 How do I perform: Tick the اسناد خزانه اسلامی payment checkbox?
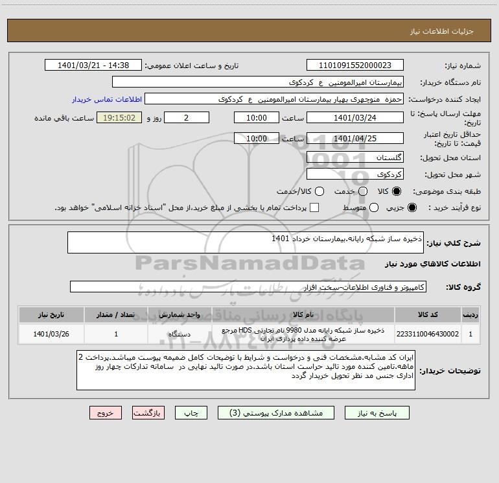tap(314, 207)
